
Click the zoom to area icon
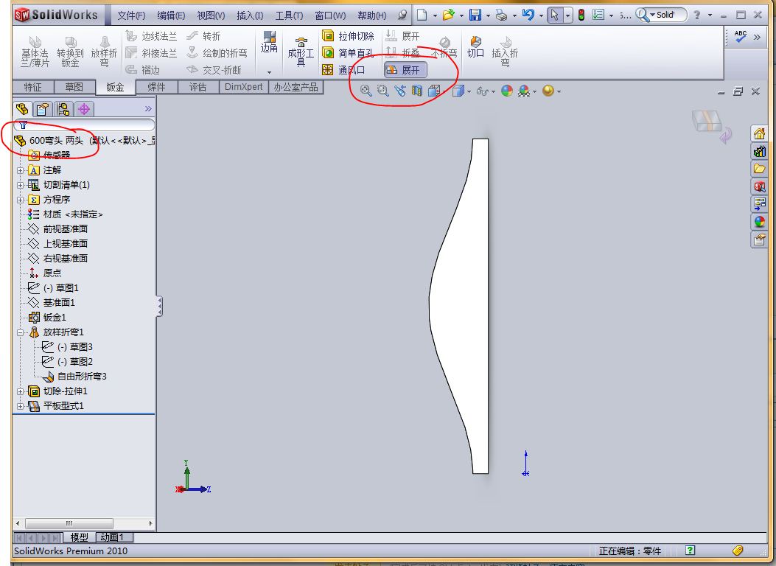382,91
